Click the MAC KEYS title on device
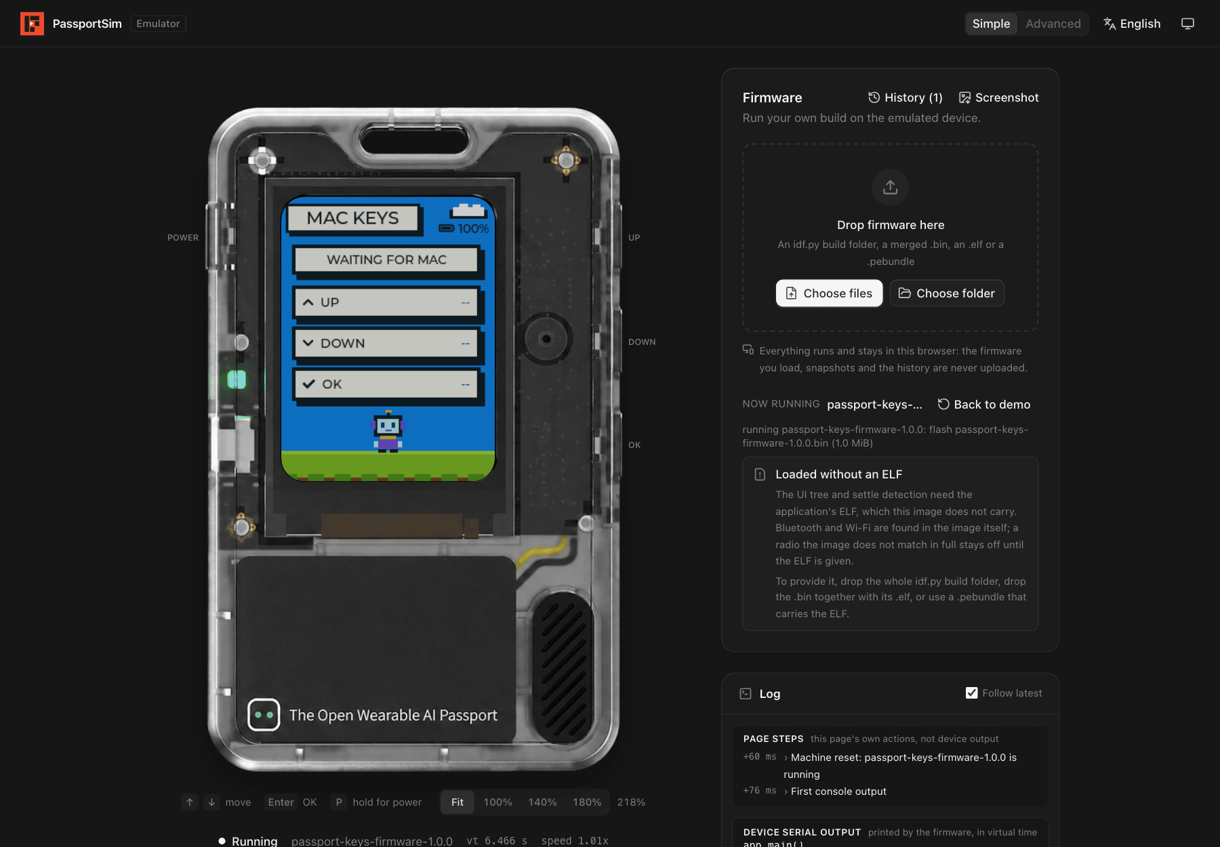 353,218
